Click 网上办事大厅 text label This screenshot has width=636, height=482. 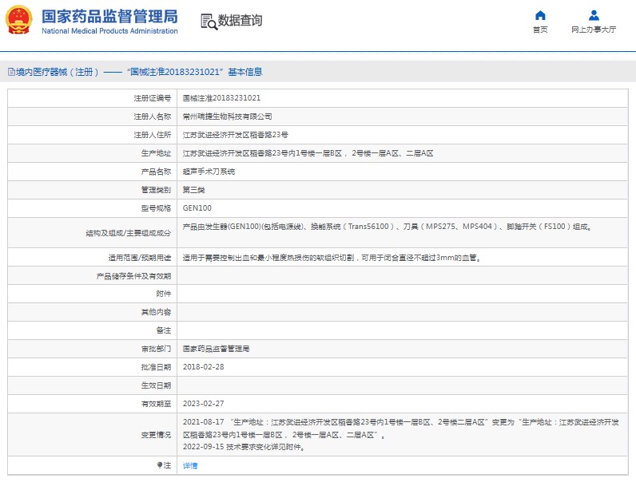(x=594, y=30)
